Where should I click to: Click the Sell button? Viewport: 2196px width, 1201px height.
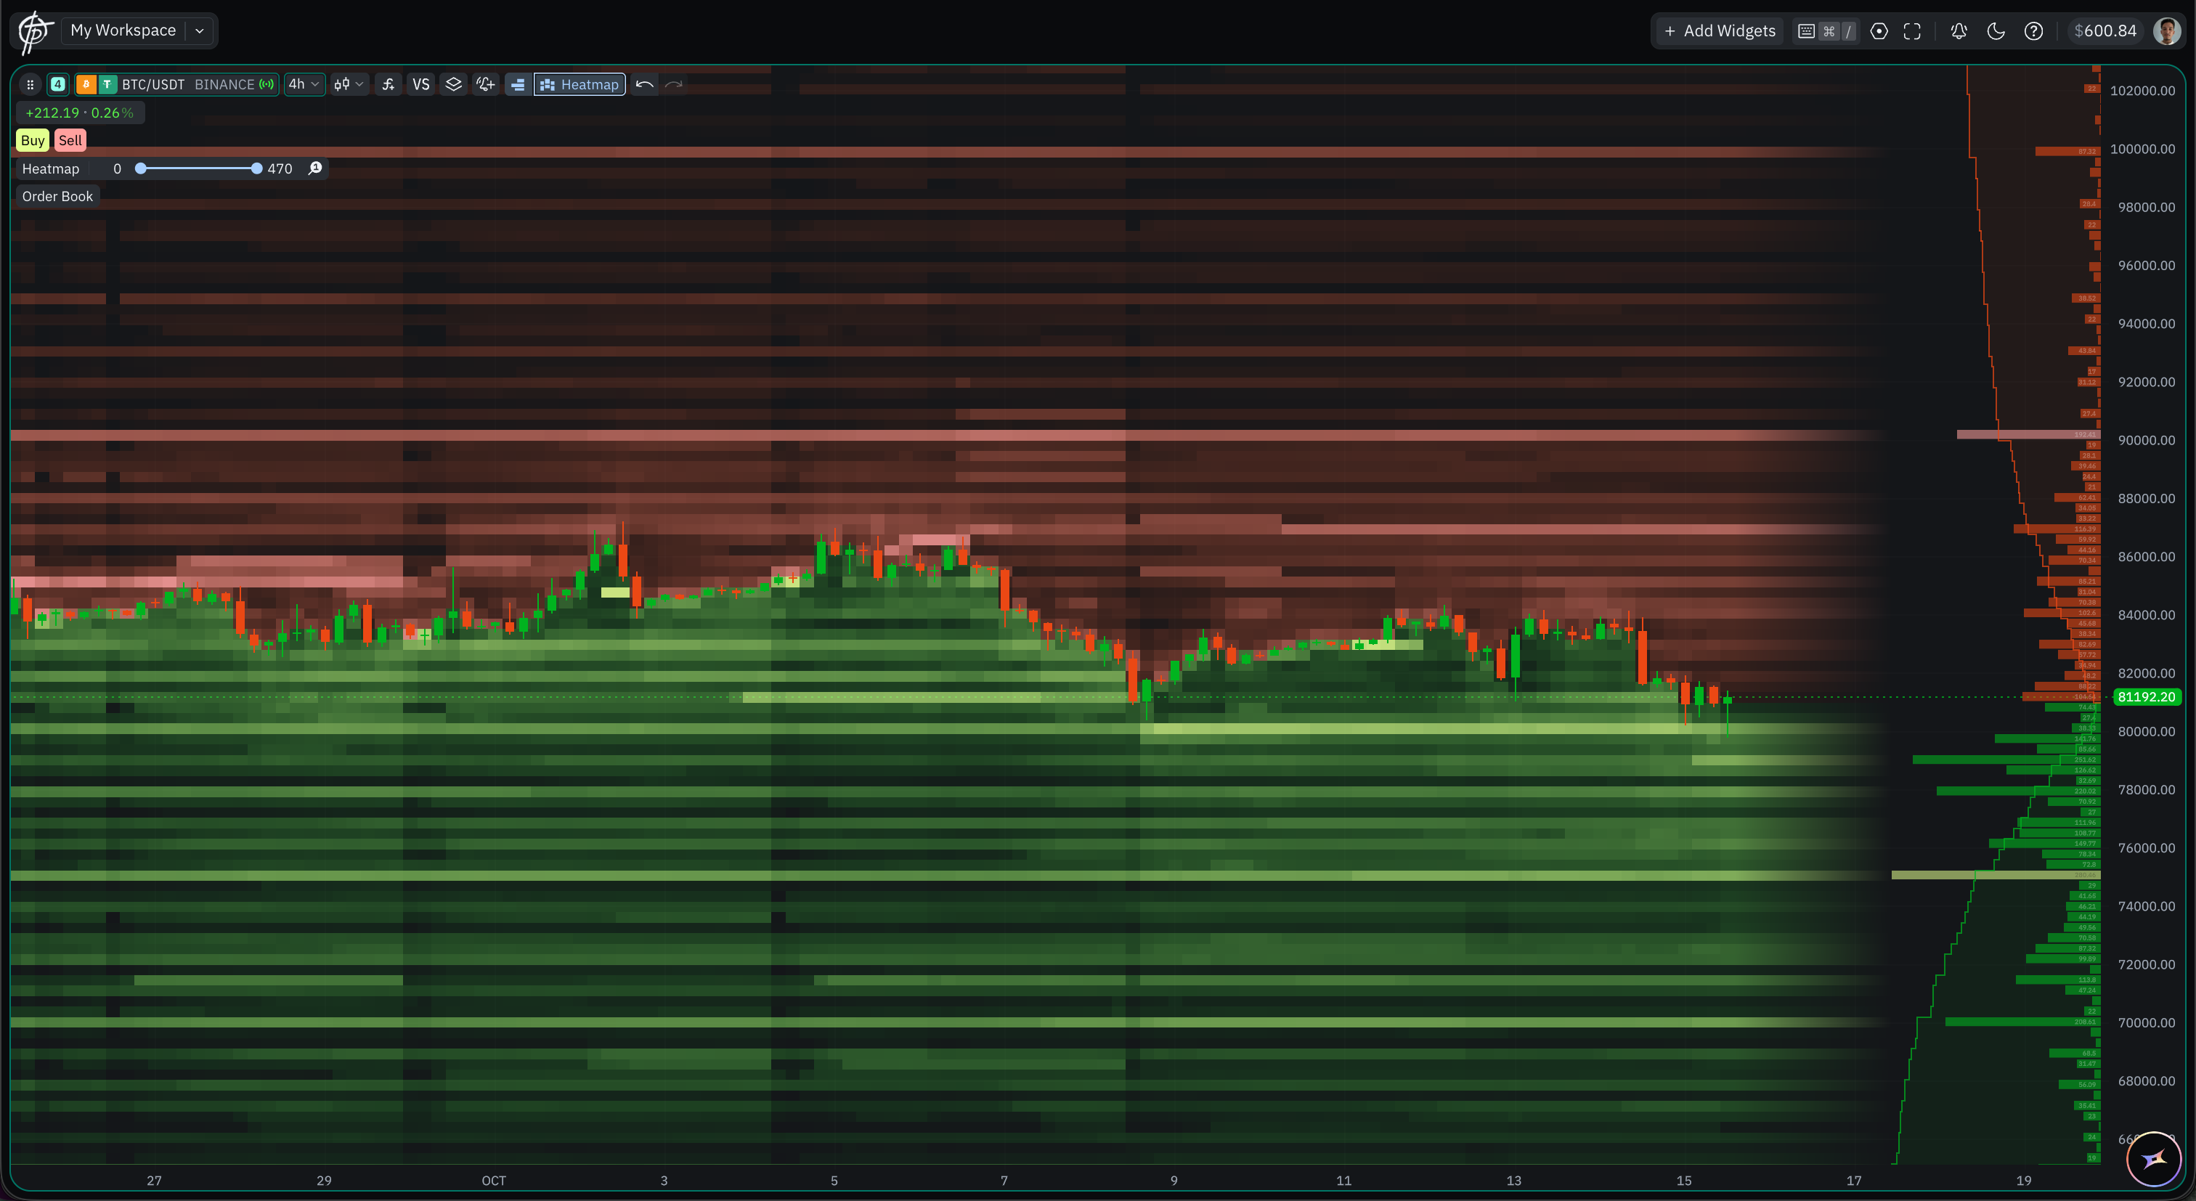tap(70, 141)
